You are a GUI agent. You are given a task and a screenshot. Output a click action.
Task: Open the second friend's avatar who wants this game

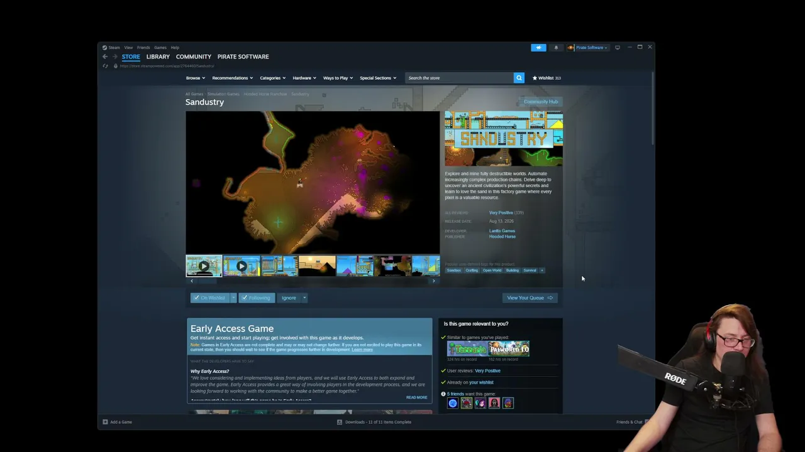pyautogui.click(x=467, y=403)
